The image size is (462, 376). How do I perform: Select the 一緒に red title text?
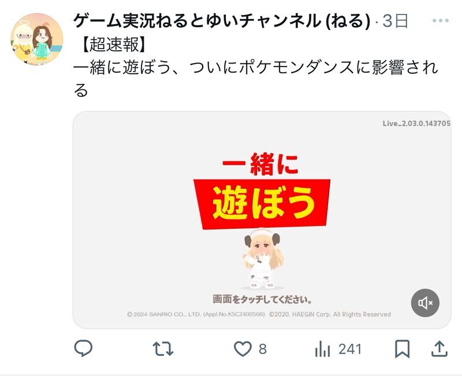coord(260,164)
